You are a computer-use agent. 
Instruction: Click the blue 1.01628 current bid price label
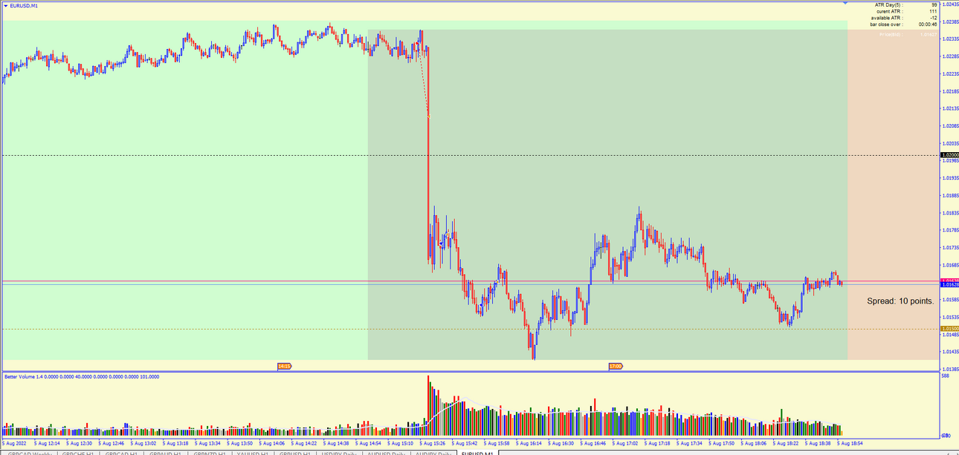949,284
